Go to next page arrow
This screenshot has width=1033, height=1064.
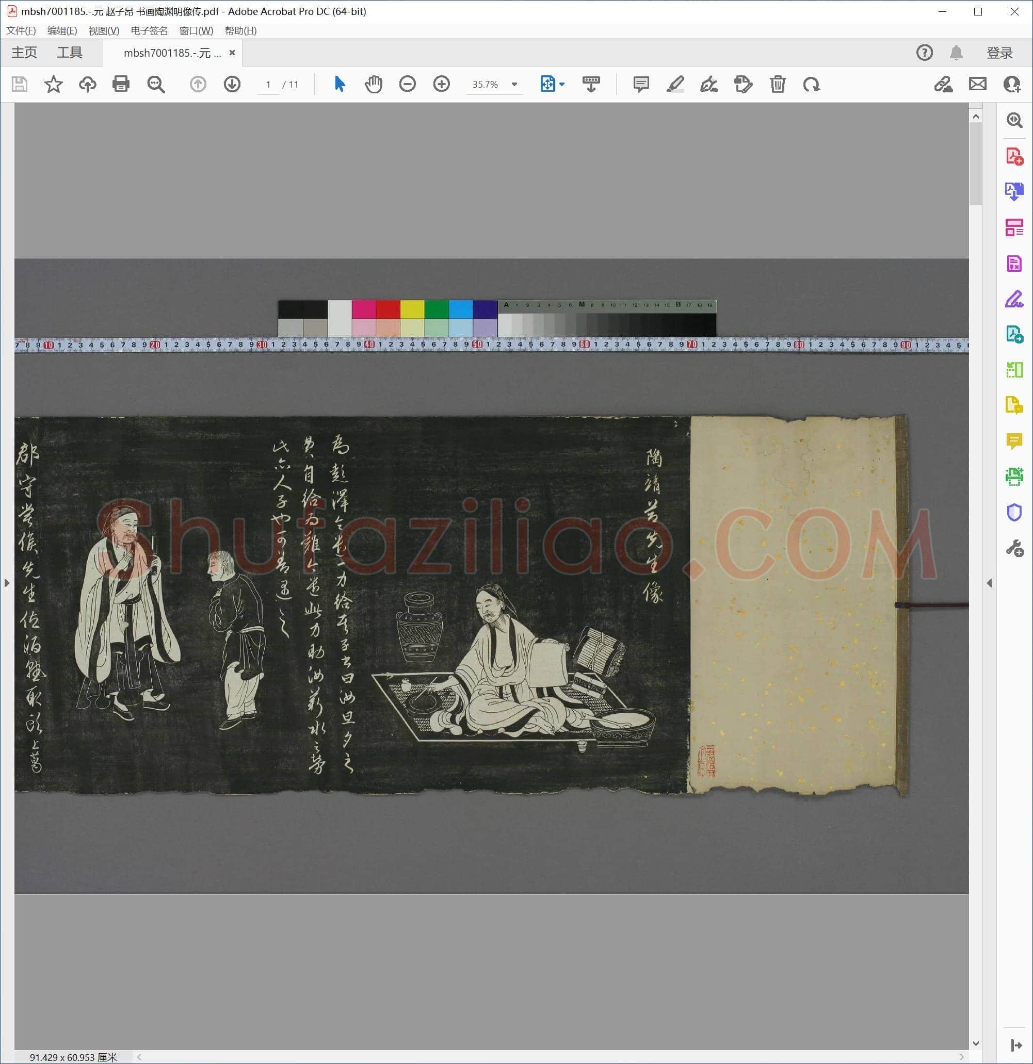(x=232, y=84)
